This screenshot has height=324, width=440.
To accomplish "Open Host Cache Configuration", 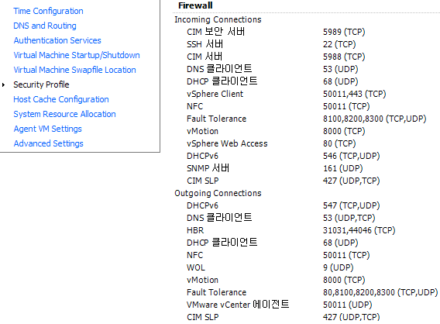I will click(61, 99).
